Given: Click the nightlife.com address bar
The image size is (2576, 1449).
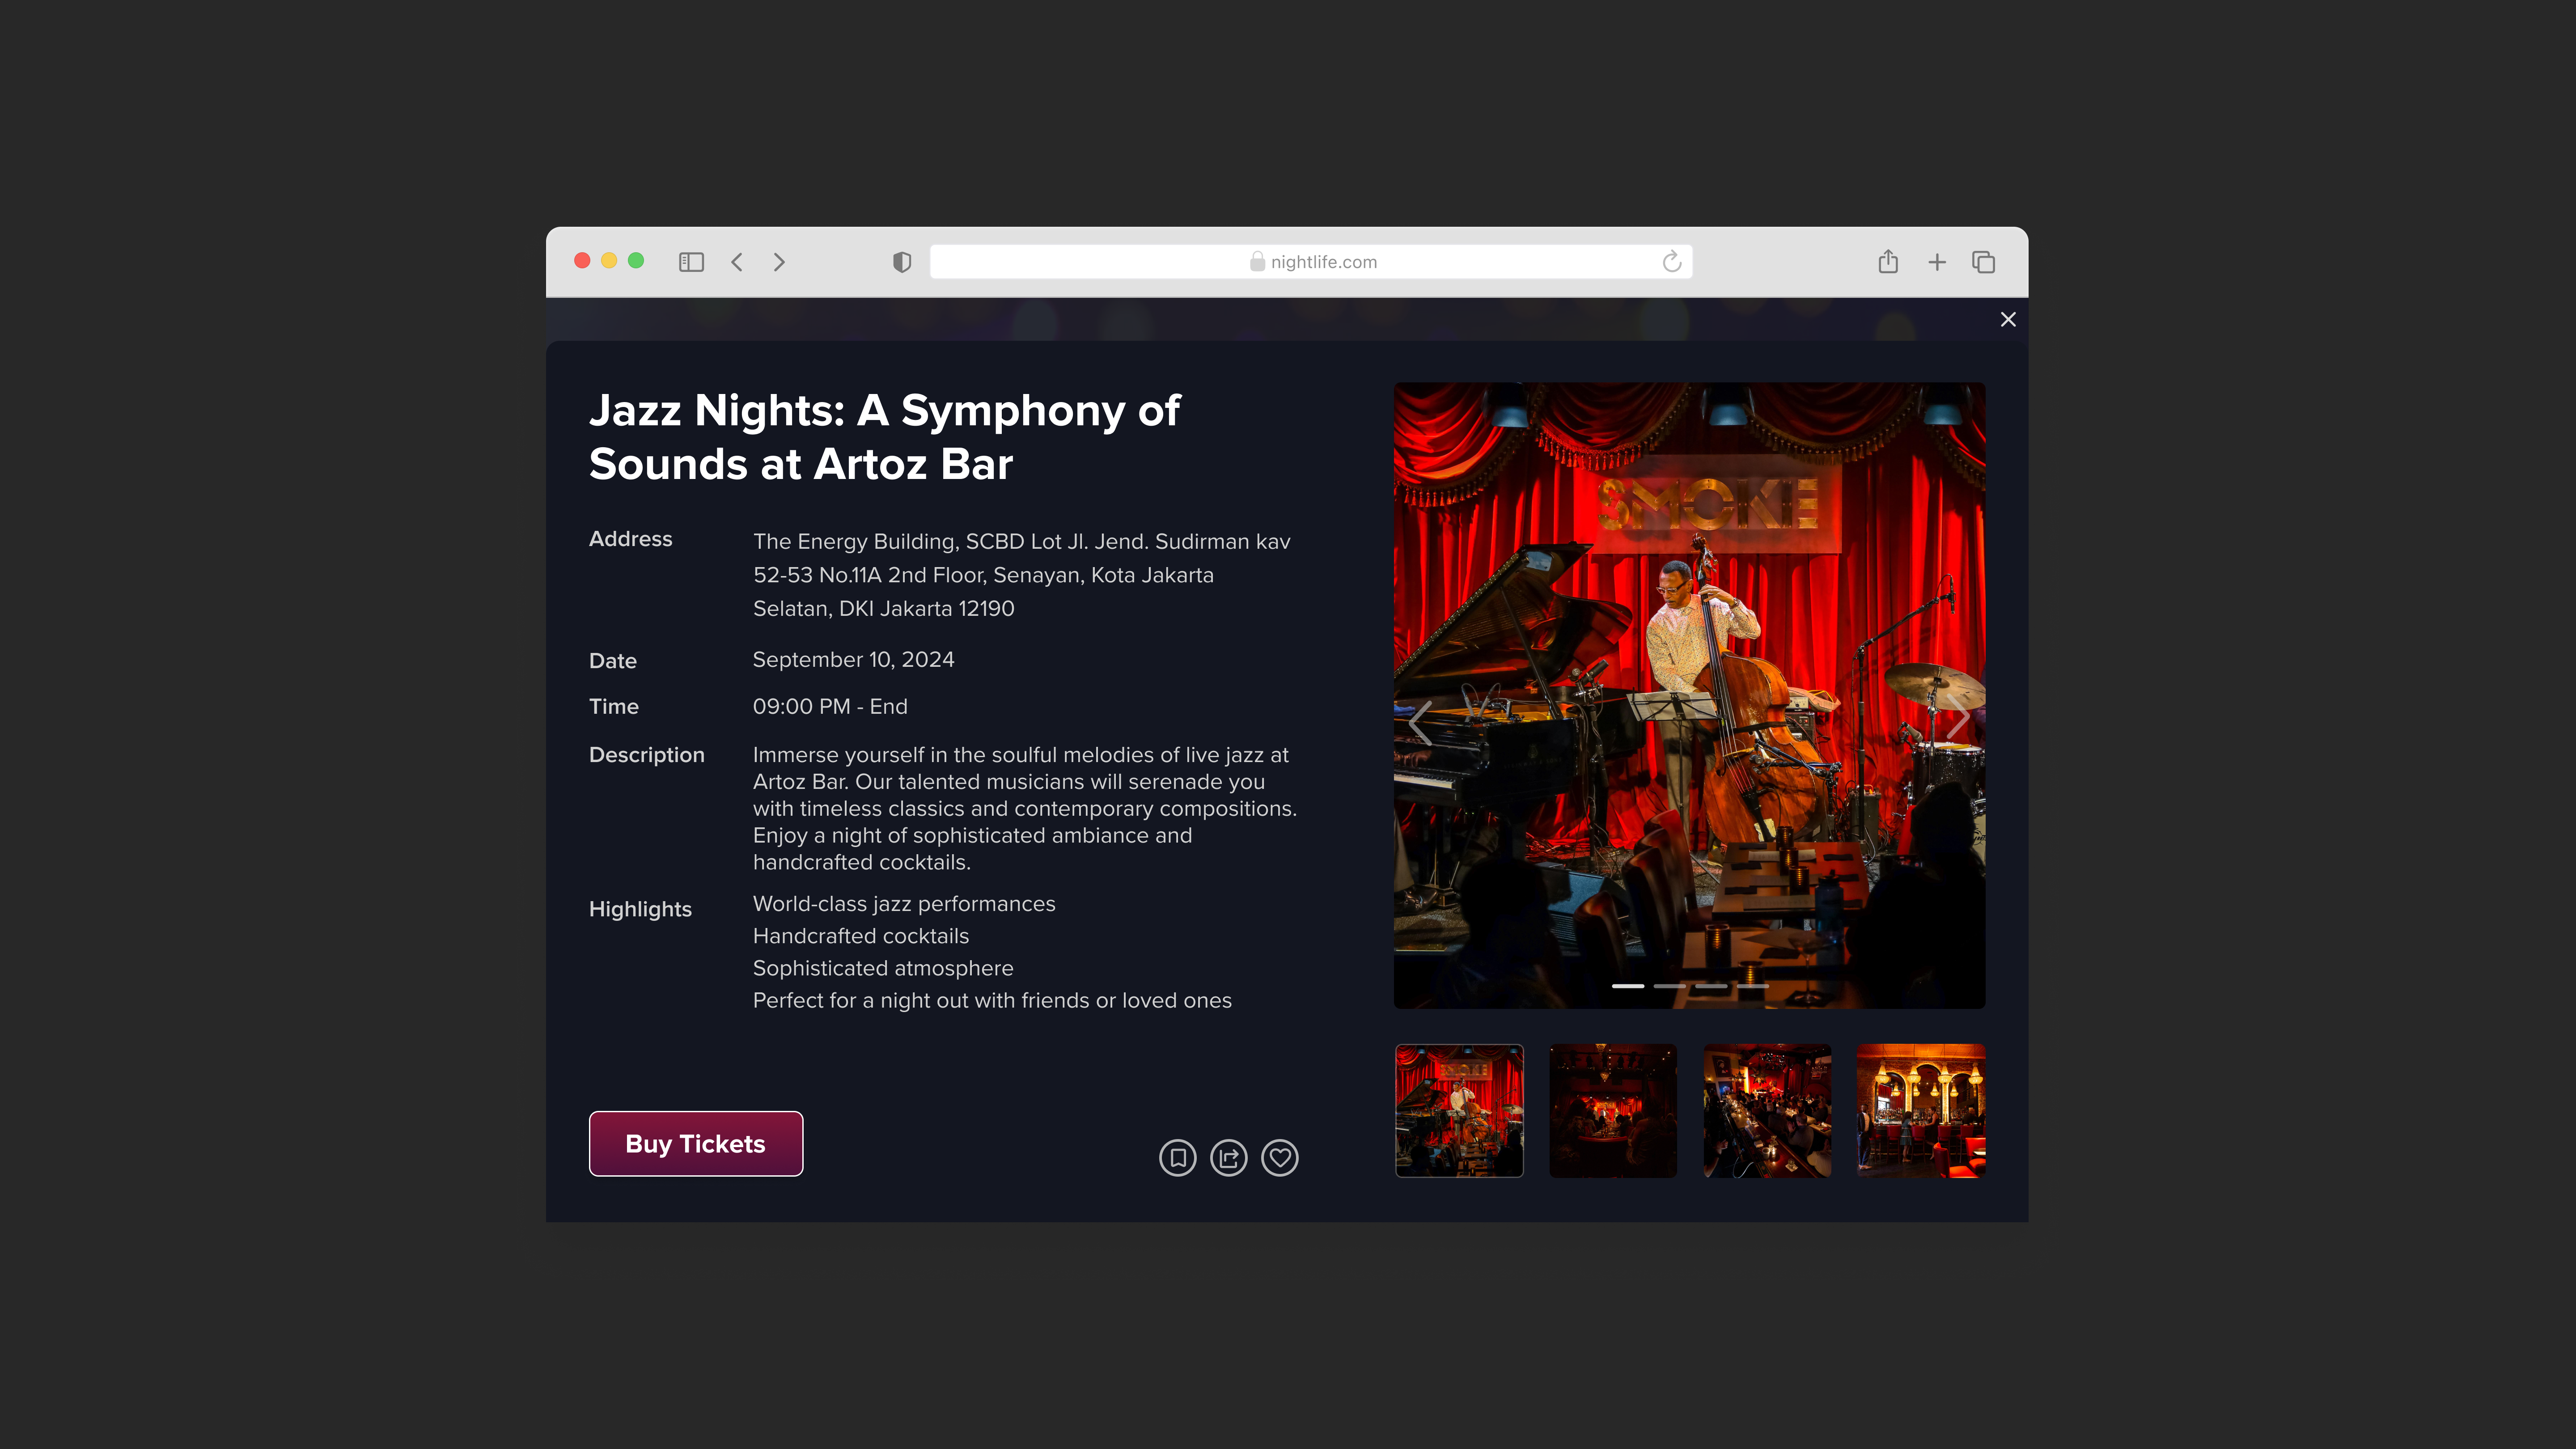Looking at the screenshot, I should click(1310, 262).
